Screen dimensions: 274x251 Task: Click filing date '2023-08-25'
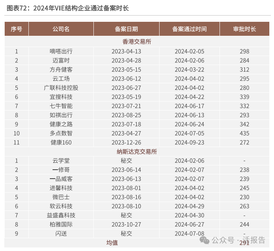click(x=126, y=115)
